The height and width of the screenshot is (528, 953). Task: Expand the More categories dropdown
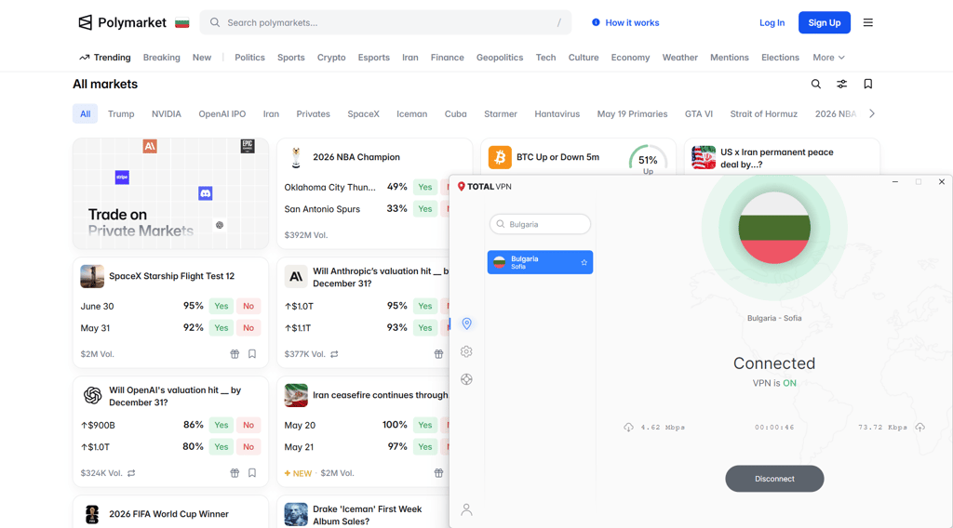click(828, 57)
